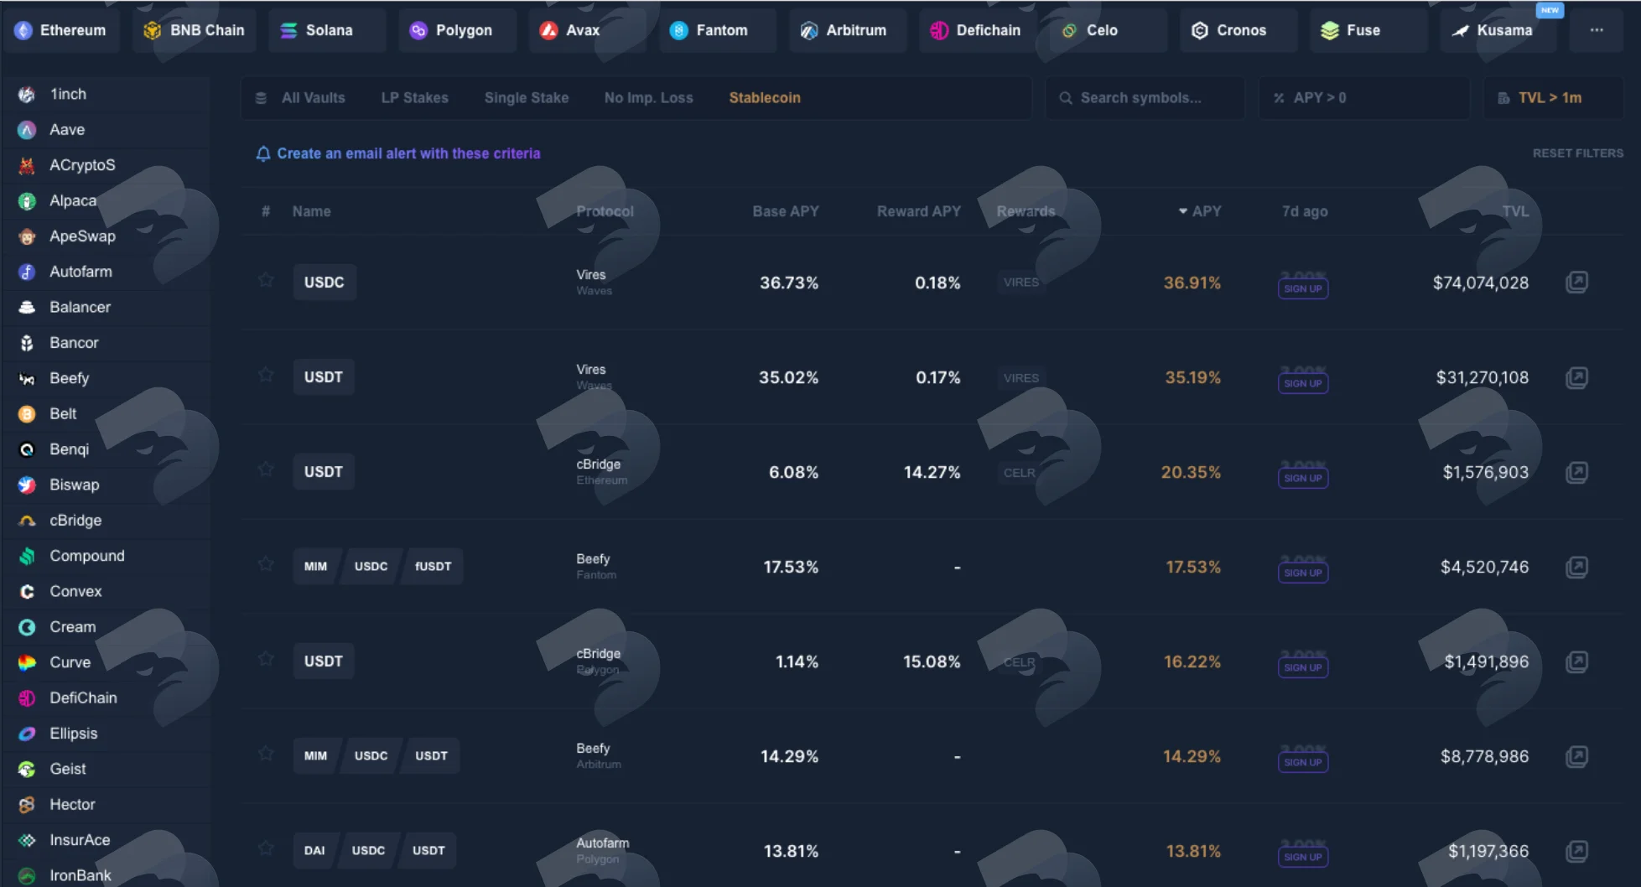Screen dimensions: 1641x887
Task: Toggle favorite star on MIM USDC fUSDT vault
Action: [x=266, y=564]
